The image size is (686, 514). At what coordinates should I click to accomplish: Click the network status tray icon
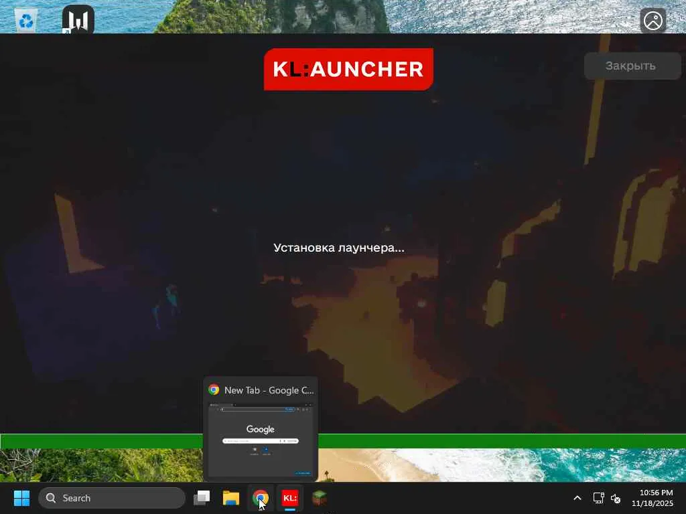point(598,498)
